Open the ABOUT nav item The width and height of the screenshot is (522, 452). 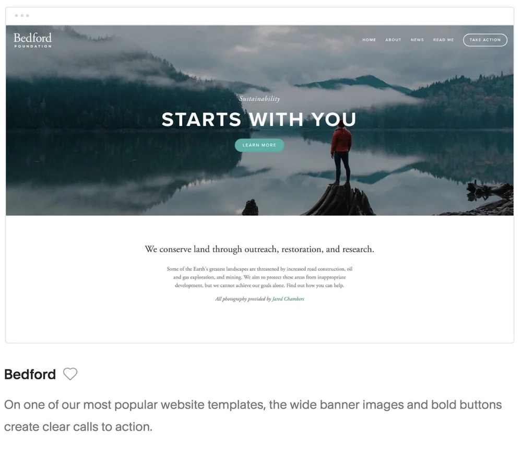[393, 40]
